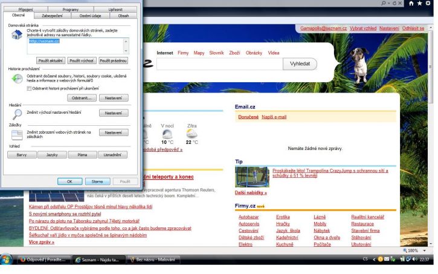Click the volume icon in system tray
This screenshot has width=438, height=274.
pos(415,259)
